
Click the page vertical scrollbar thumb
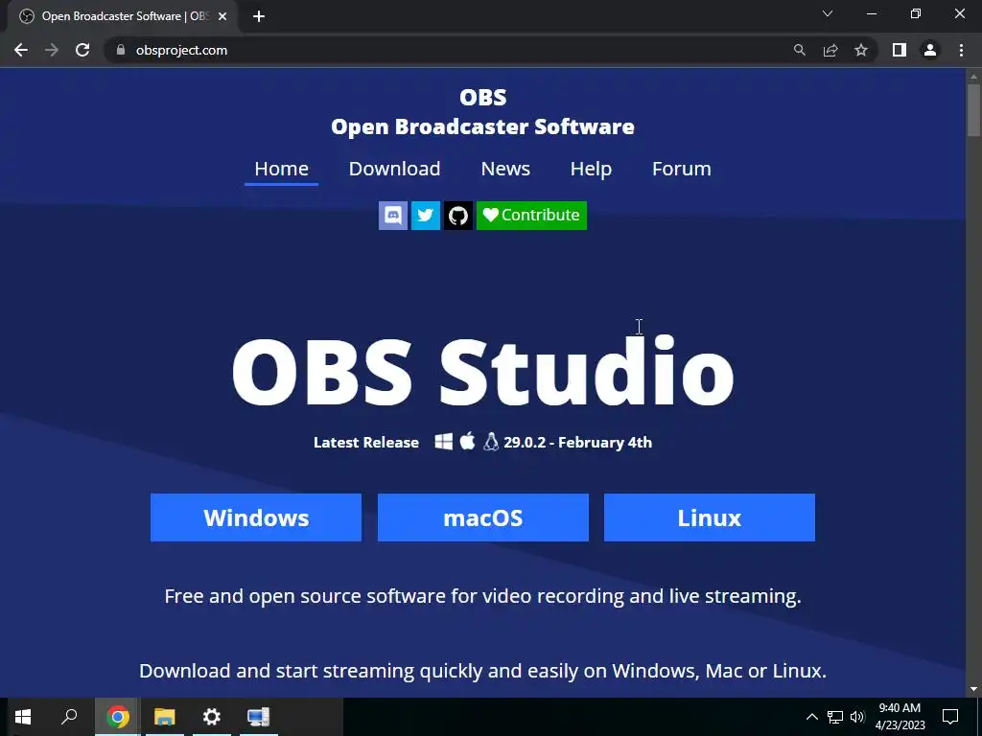click(973, 109)
